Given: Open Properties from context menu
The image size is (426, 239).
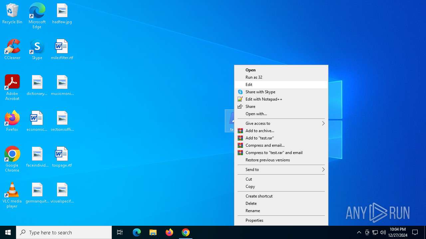Looking at the screenshot, I should pyautogui.click(x=281, y=220).
